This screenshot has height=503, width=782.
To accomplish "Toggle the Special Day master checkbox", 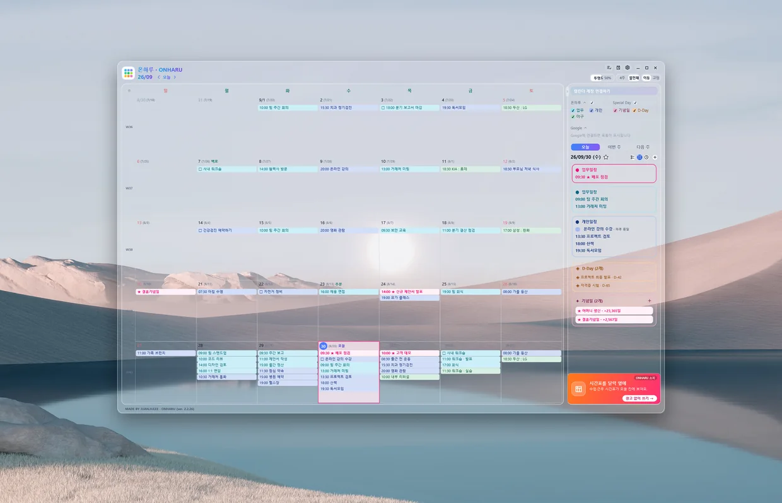I will pyautogui.click(x=636, y=103).
